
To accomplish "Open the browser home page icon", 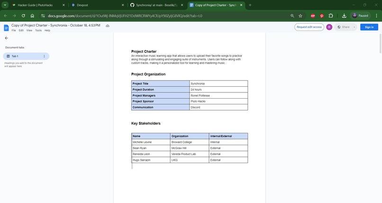I will point(32,16).
